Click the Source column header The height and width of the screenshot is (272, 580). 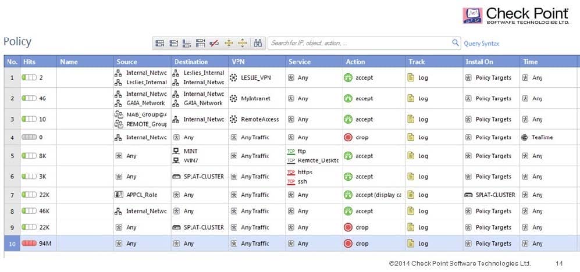(x=143, y=62)
